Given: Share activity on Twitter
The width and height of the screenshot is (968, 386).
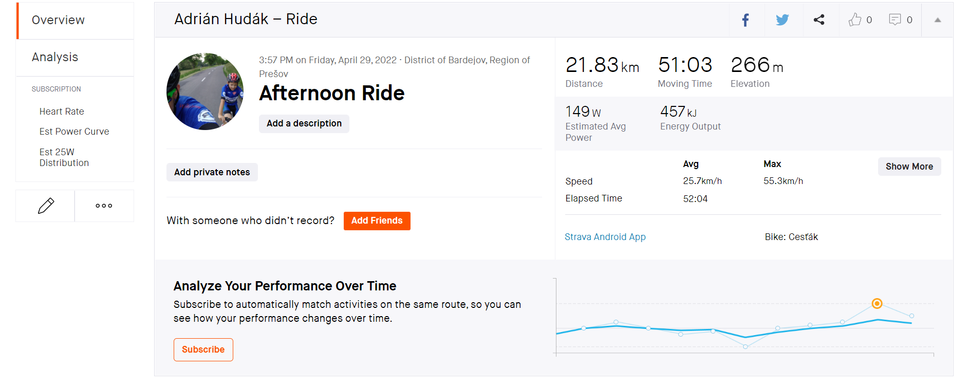Looking at the screenshot, I should [x=782, y=20].
